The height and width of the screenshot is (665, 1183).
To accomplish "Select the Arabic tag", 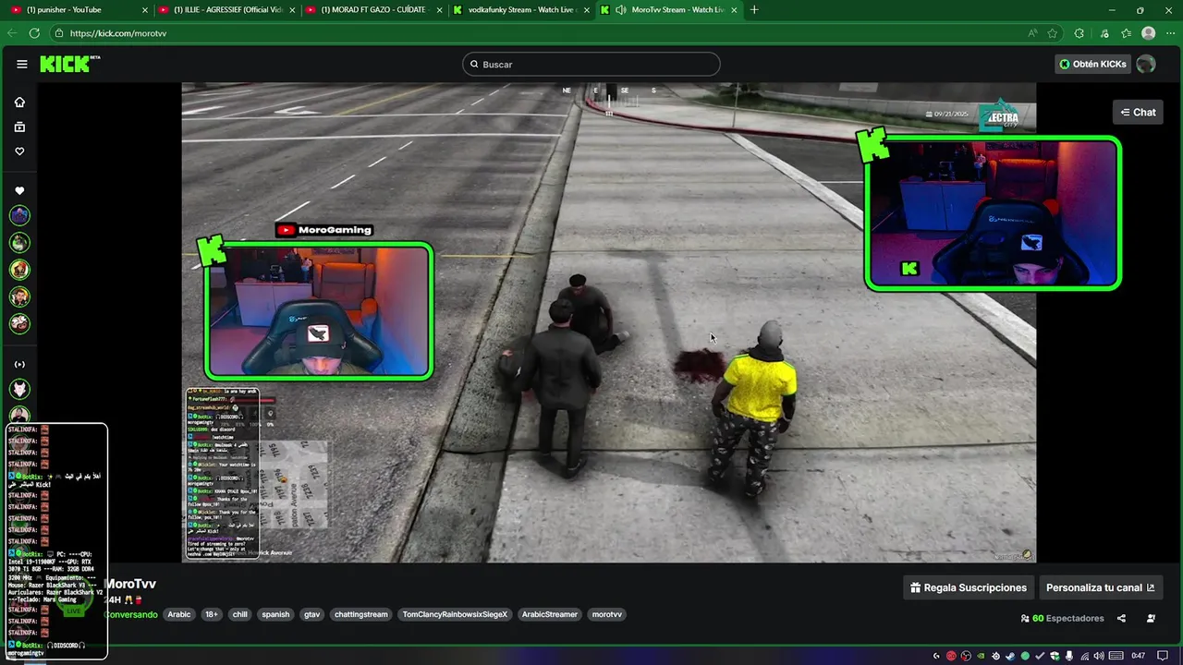I will pos(179,614).
